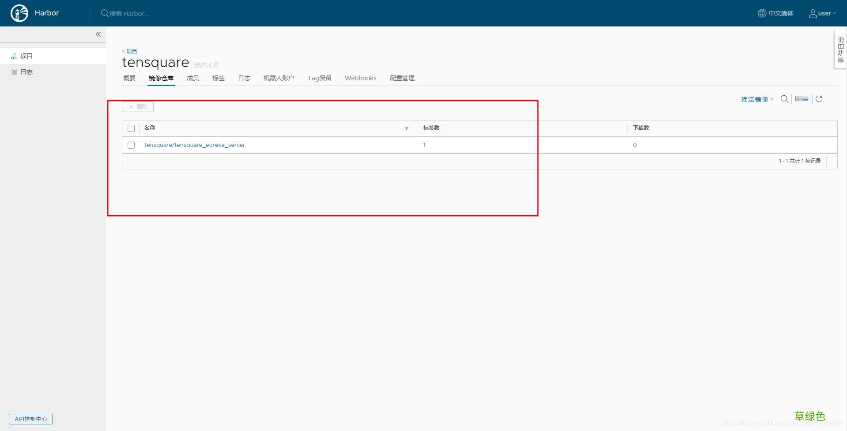Switch to the Tag保留 tab
847x431 pixels.
[x=320, y=78]
